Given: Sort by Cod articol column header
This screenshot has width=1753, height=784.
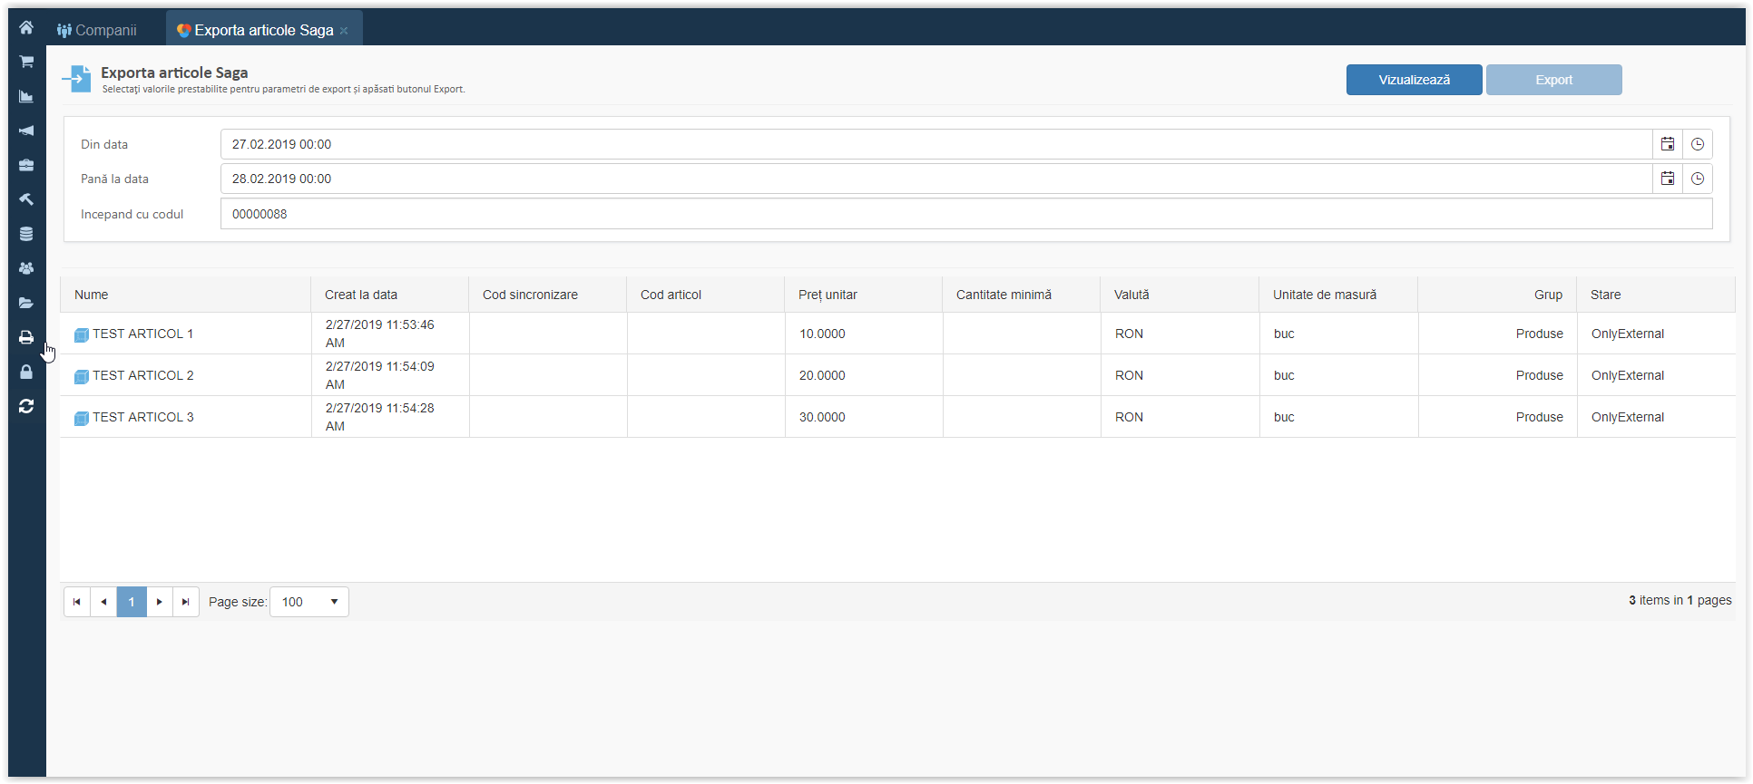Looking at the screenshot, I should tap(705, 295).
